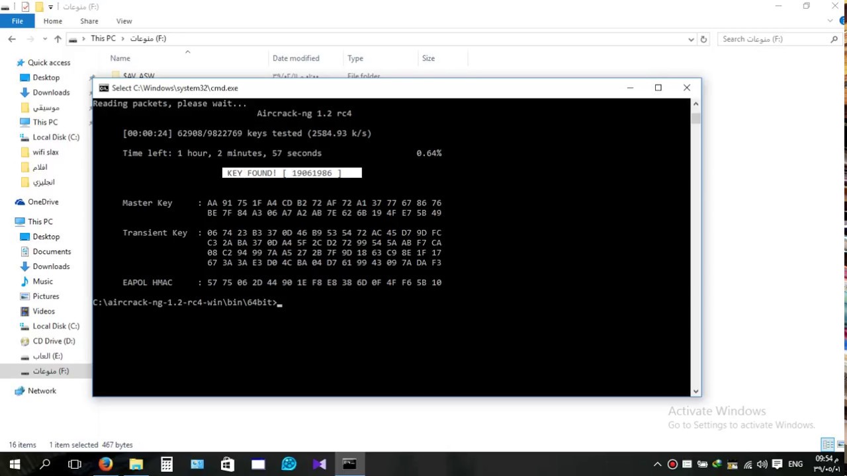Open the recent locations dropdown arrow
847x476 pixels.
[x=44, y=39]
